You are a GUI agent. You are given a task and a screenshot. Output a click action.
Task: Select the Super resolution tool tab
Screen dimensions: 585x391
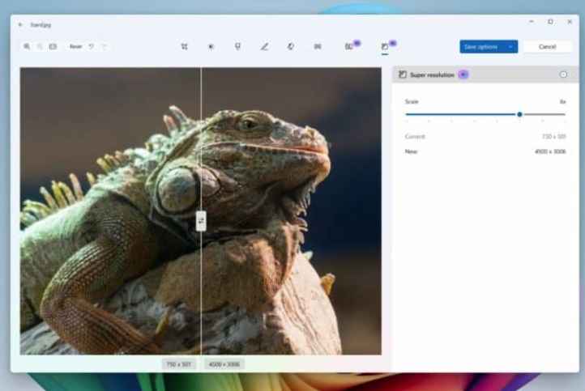(385, 47)
